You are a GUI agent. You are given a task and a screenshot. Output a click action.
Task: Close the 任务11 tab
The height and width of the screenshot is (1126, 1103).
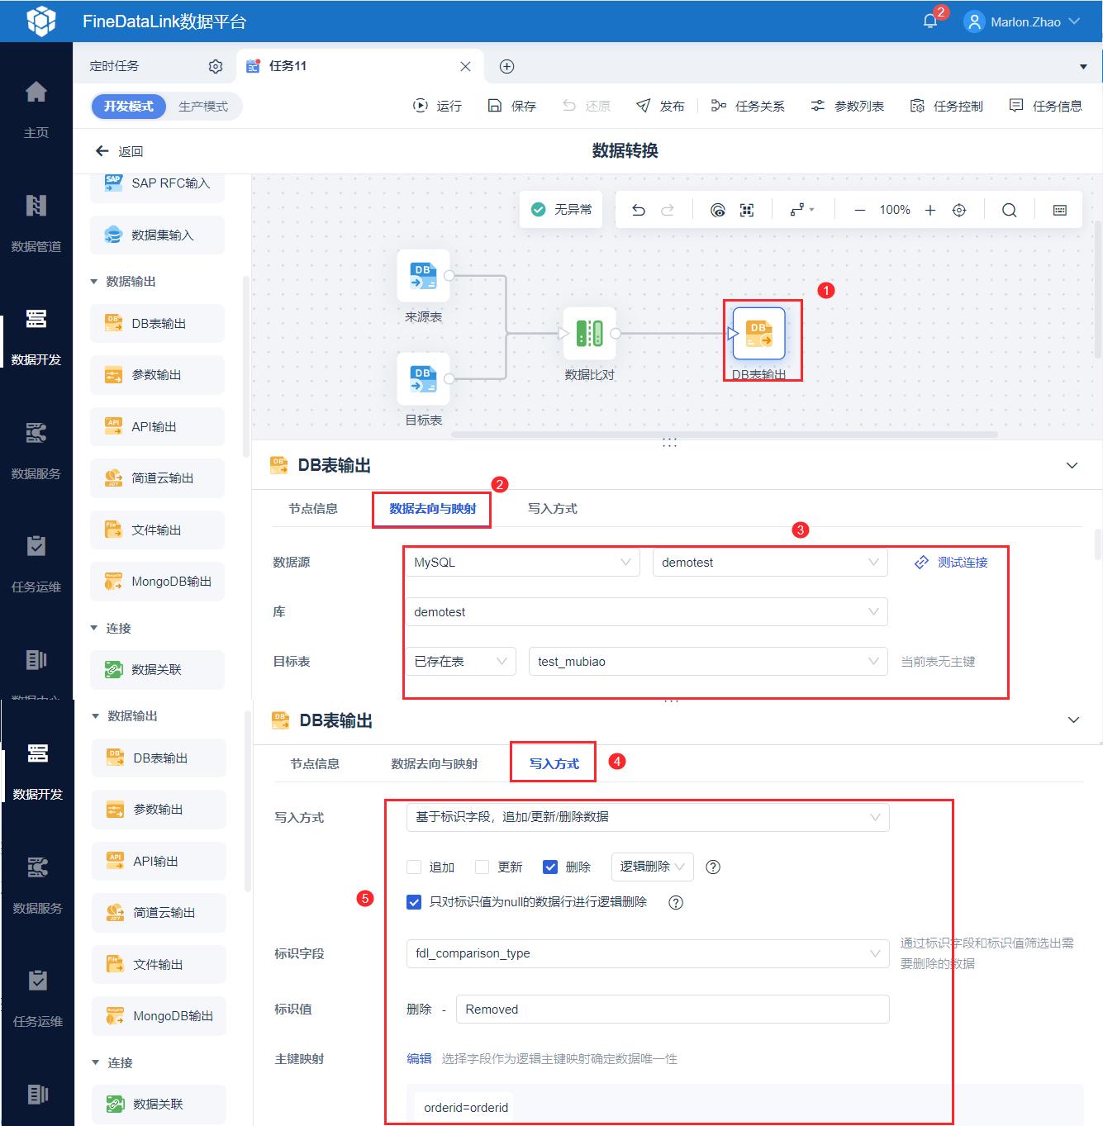pos(466,66)
